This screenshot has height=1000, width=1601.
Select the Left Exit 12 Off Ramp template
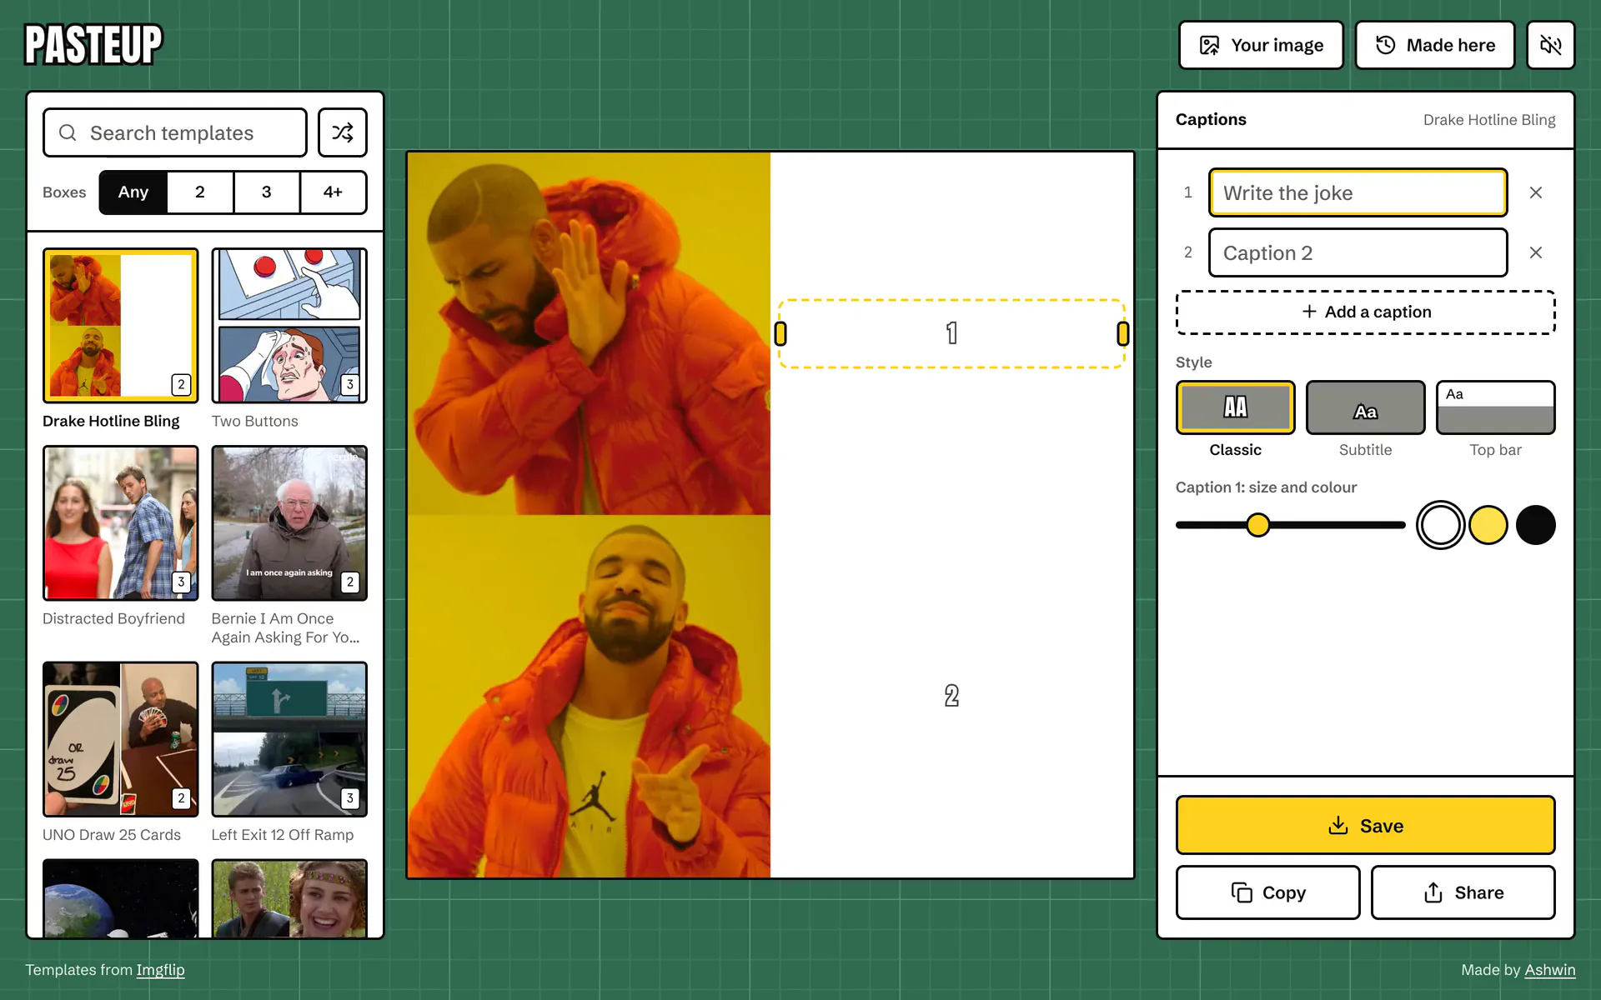[289, 739]
